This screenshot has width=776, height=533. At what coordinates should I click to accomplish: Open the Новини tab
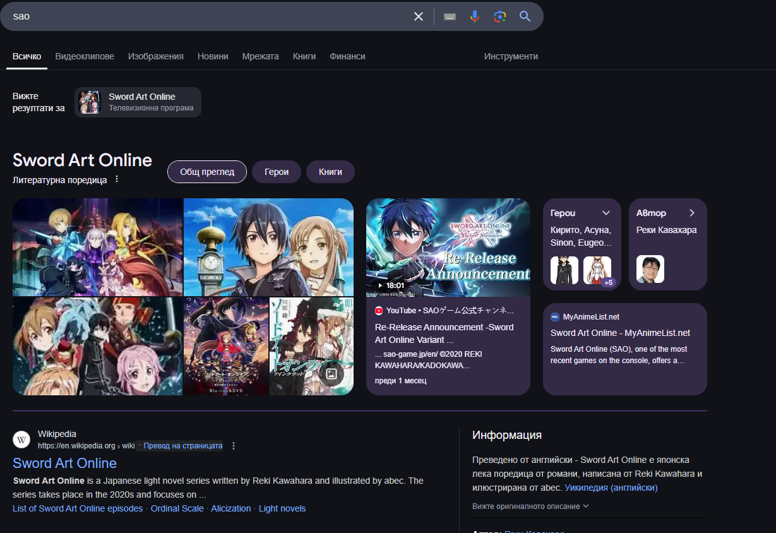coord(213,56)
